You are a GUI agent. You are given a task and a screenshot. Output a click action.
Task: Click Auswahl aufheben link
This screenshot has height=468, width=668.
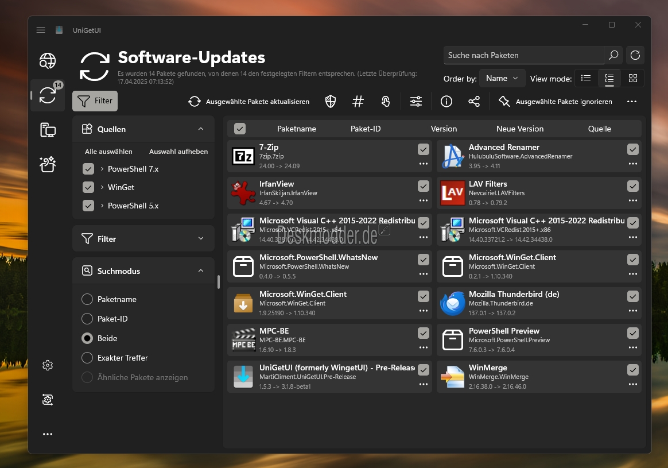[178, 152]
